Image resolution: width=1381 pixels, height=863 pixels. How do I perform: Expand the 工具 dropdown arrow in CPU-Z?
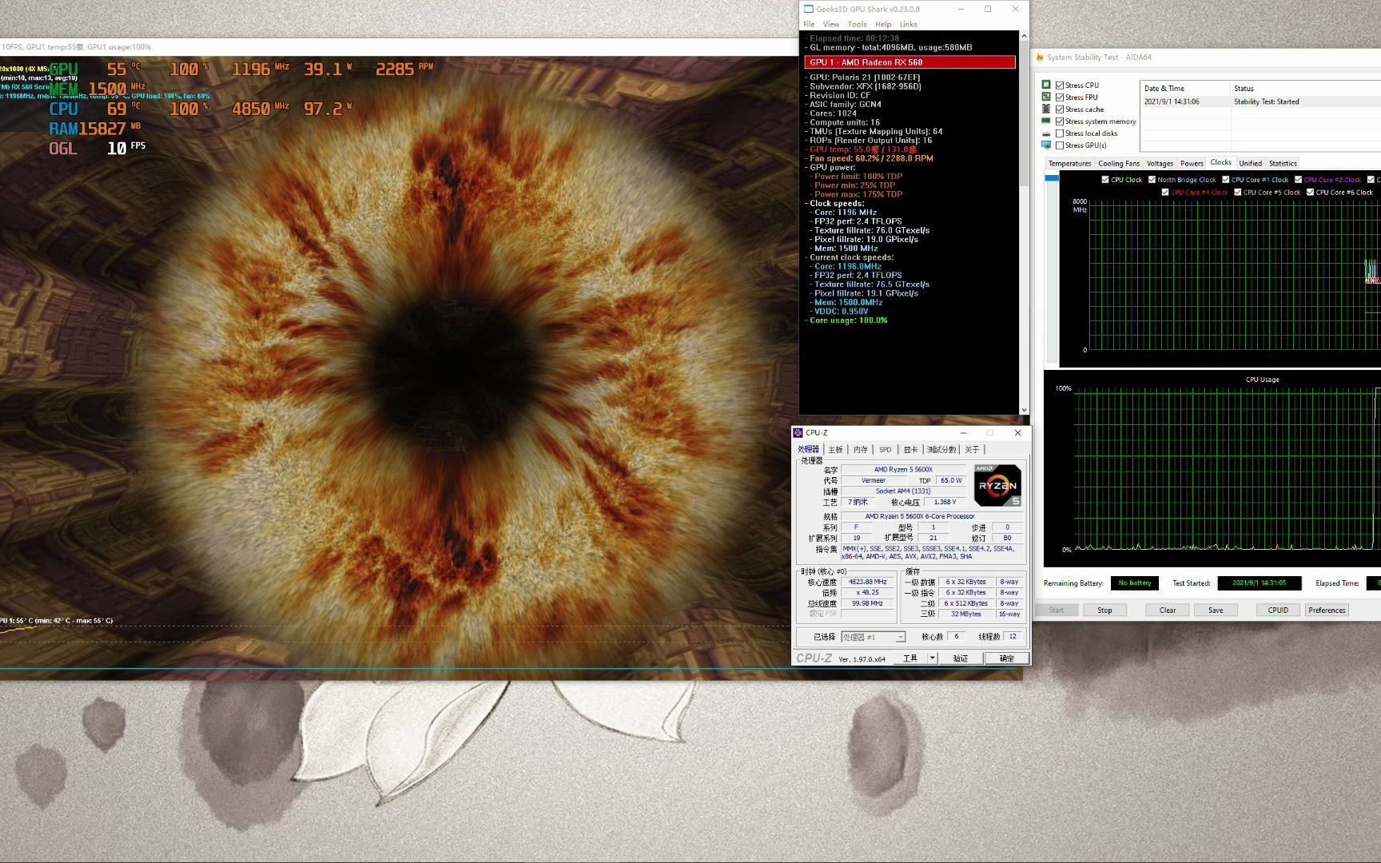[932, 658]
